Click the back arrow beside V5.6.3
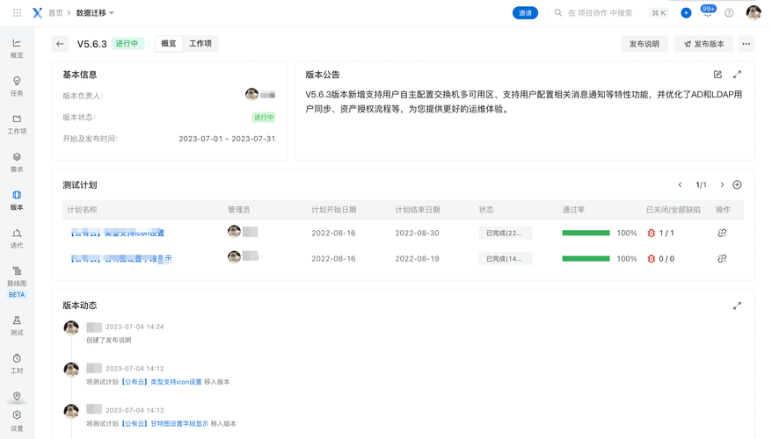Viewport: 772px width, 439px height. [x=60, y=44]
